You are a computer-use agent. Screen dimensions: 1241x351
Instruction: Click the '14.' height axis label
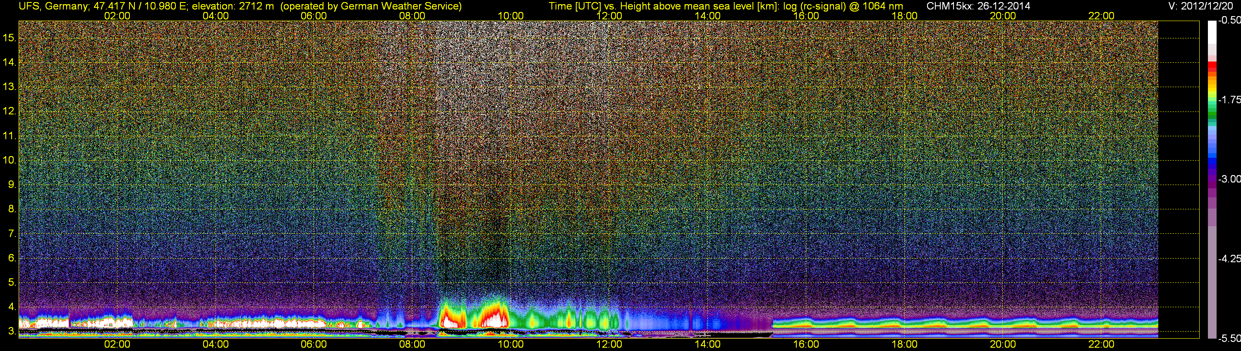[9, 62]
